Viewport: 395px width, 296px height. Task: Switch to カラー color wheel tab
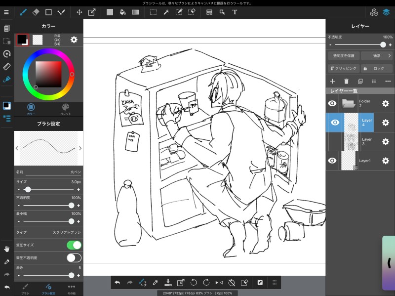point(31,109)
